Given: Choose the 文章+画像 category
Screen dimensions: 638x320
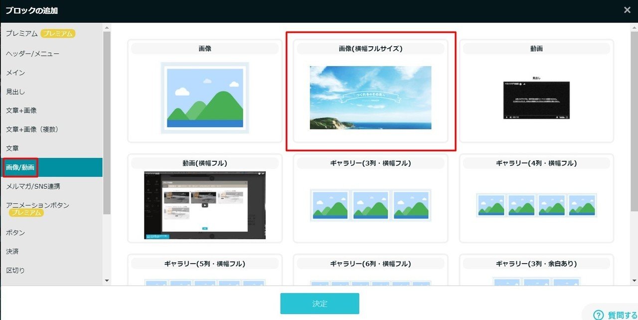Looking at the screenshot, I should click(x=51, y=110).
